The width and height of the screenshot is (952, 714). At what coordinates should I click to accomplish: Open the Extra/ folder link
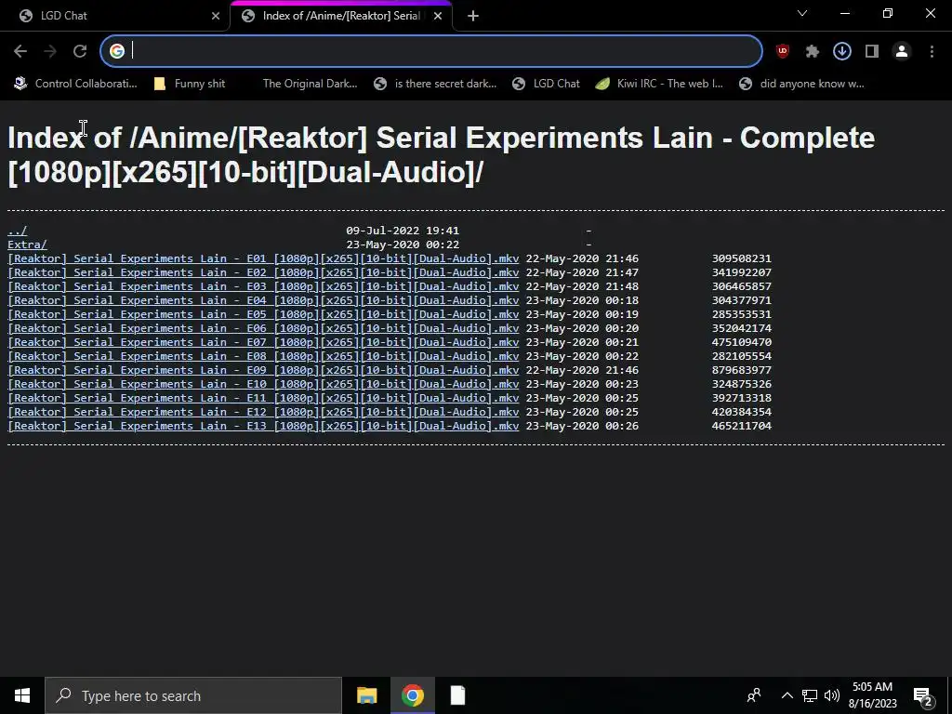[27, 245]
